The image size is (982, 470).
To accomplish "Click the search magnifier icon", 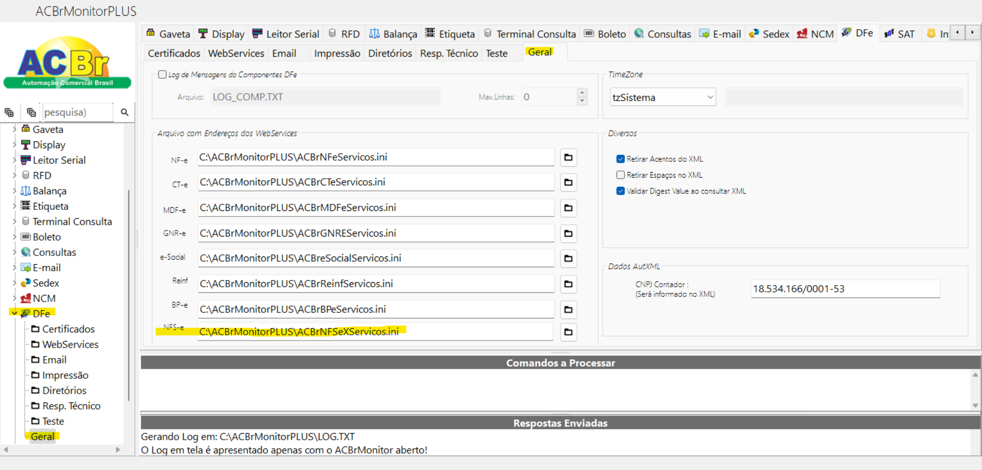I will tap(124, 112).
